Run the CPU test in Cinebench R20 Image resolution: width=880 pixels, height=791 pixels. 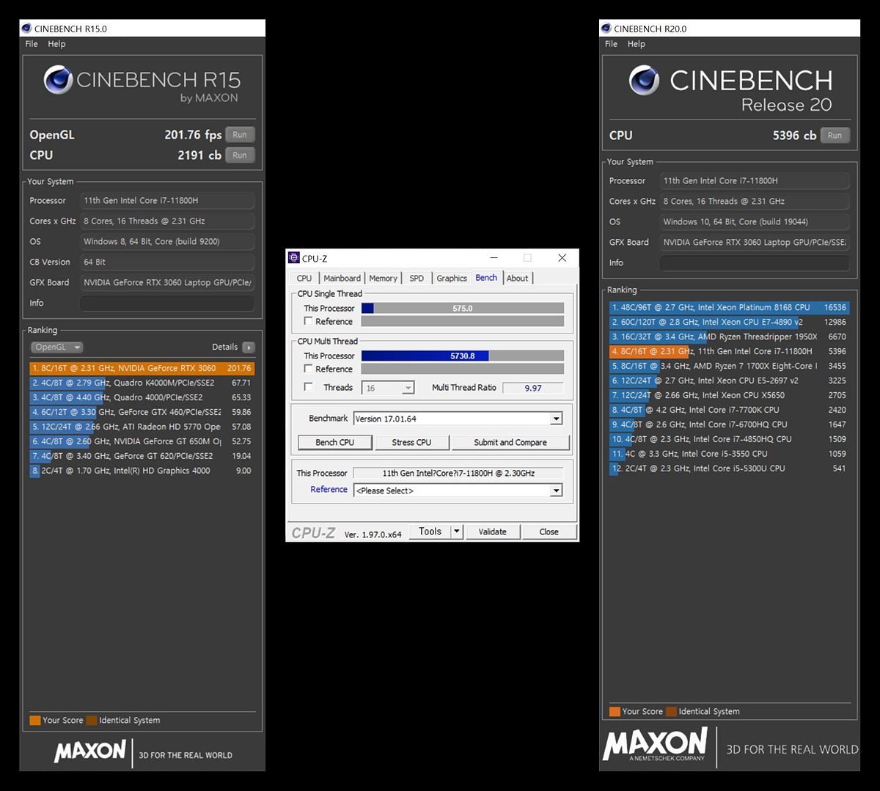point(835,136)
